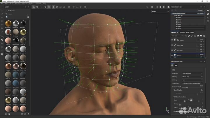Toggle the symmetry mirror icon in toolbar

click(x=73, y=7)
